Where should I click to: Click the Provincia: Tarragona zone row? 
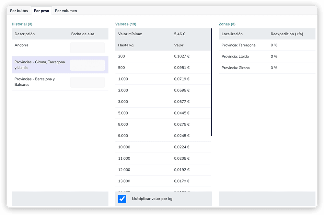pyautogui.click(x=267, y=45)
